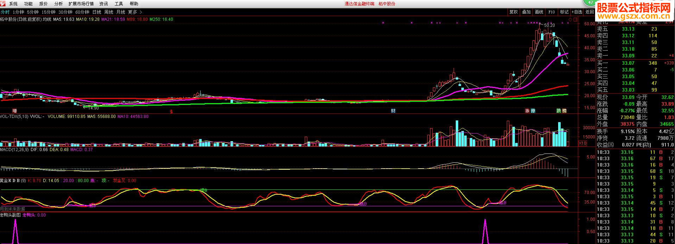Image resolution: width=675 pixels, height=244 pixels.
Task: Click the 柘中股份 title text
Action: click(x=387, y=4)
